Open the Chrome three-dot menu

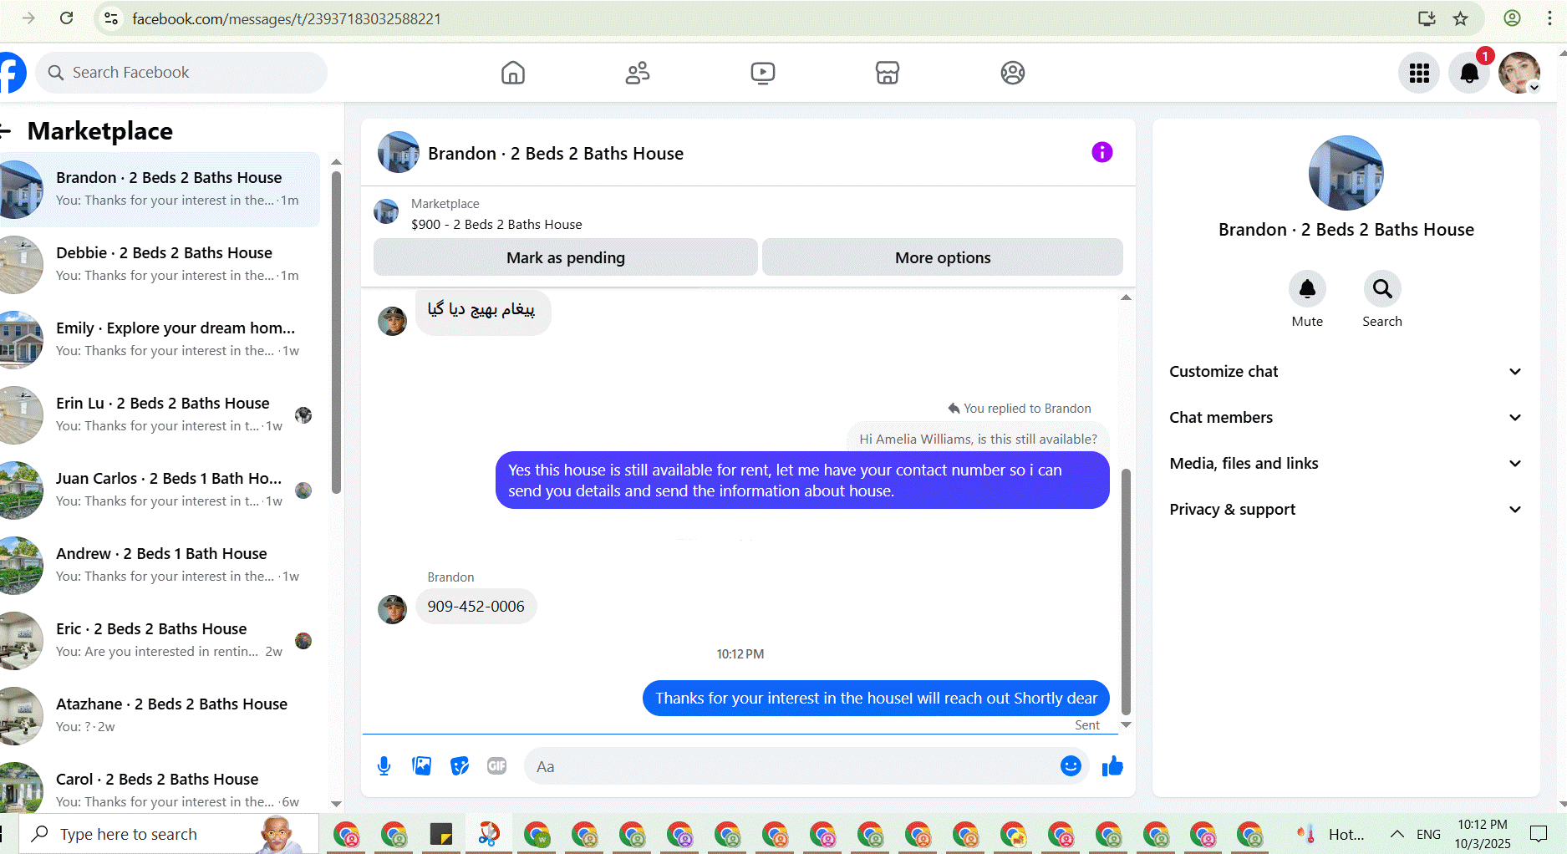1549,18
